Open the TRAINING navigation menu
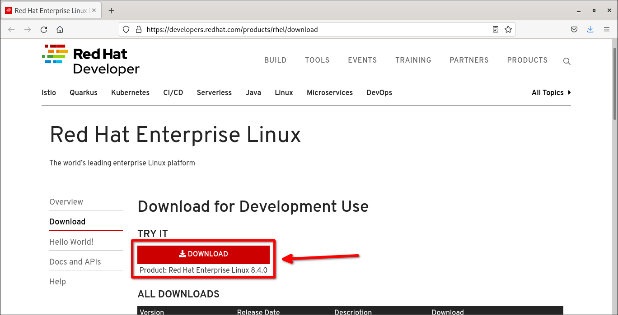618x315 pixels. pyautogui.click(x=413, y=60)
